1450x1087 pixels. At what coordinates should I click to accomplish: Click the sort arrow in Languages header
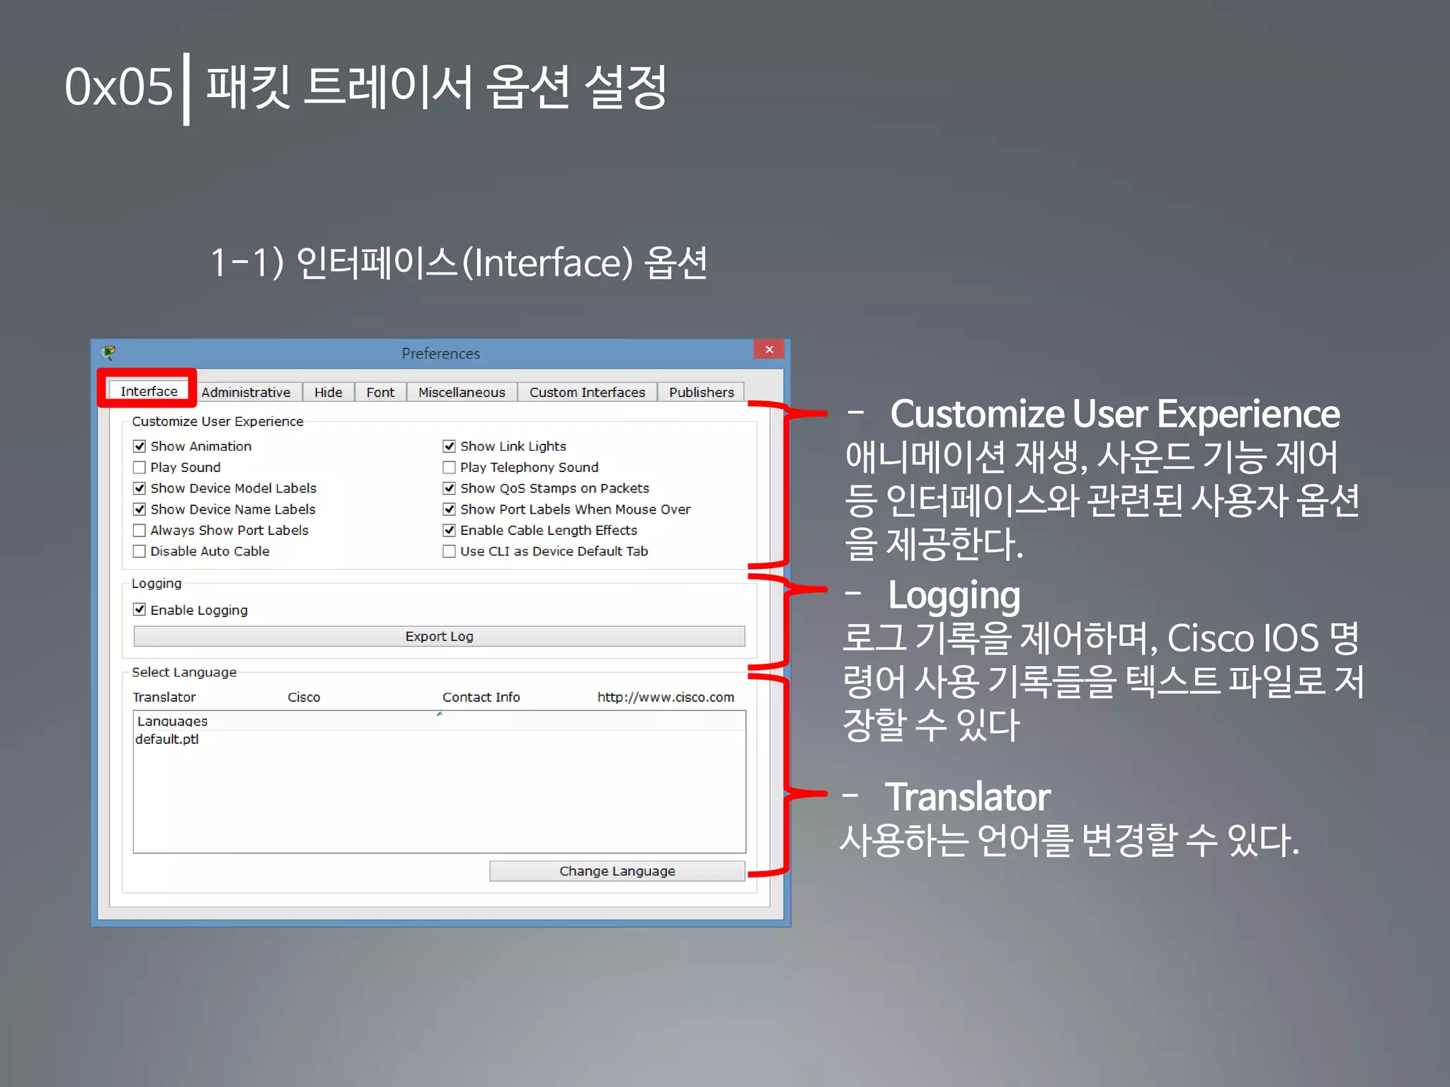tap(440, 714)
